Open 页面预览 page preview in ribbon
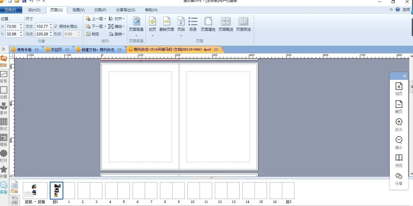 [244, 24]
